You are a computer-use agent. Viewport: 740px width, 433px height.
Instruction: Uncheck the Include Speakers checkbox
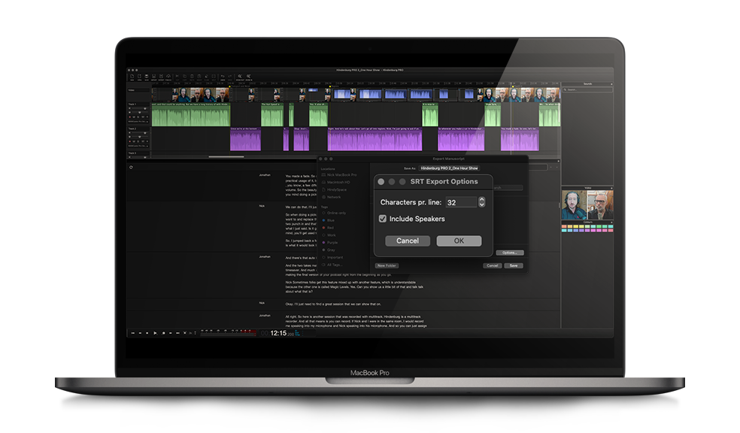(x=383, y=219)
